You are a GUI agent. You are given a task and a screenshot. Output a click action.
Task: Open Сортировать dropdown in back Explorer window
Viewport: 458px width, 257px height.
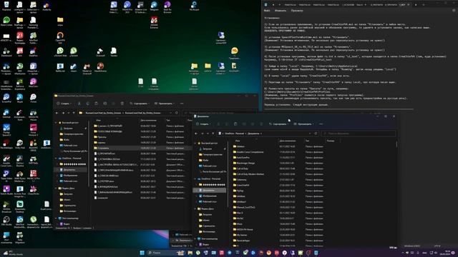(139, 104)
